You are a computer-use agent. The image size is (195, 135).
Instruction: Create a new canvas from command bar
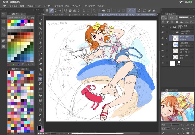pos(65,11)
